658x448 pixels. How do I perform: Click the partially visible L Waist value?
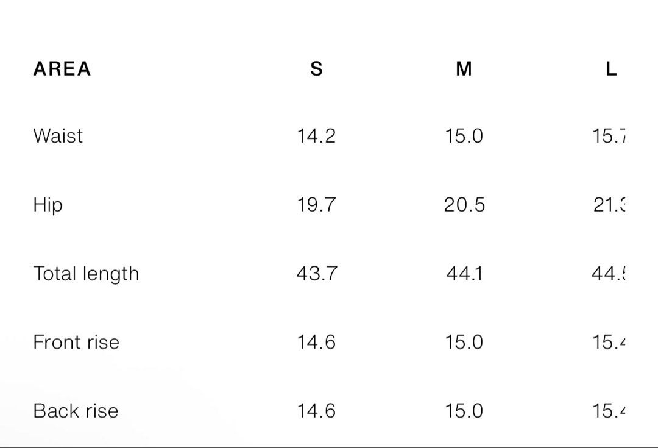(609, 136)
